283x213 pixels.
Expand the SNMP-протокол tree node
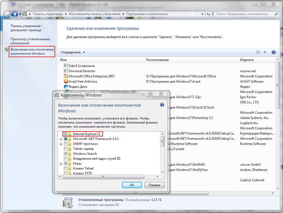(x=61, y=144)
